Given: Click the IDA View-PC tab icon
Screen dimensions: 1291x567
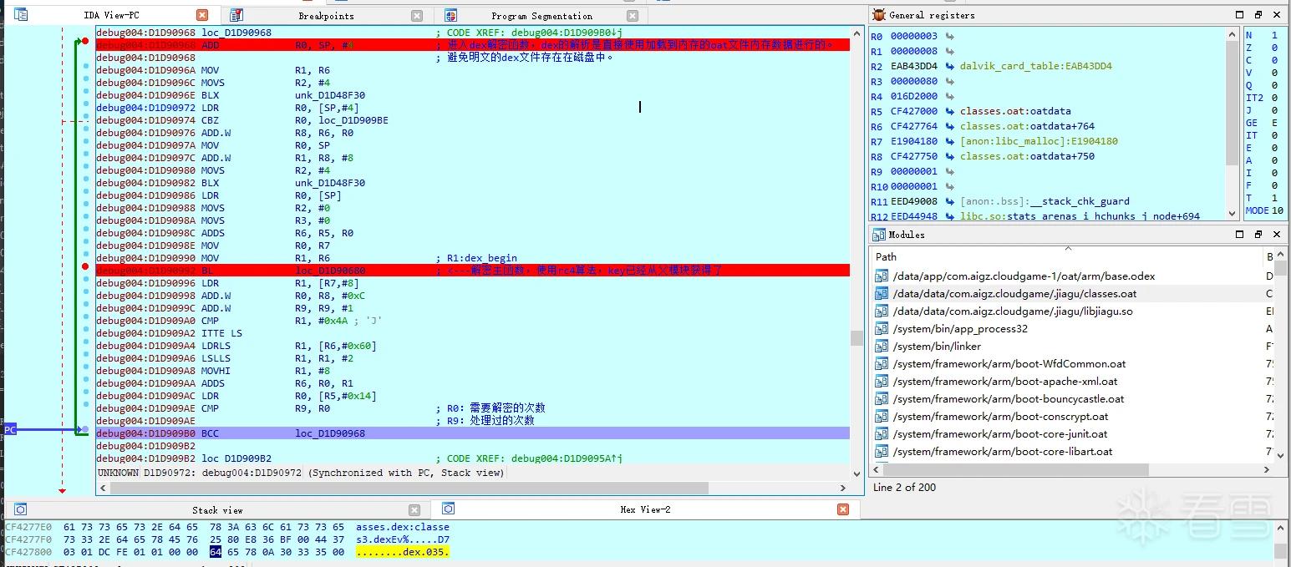Looking at the screenshot, I should [x=21, y=15].
